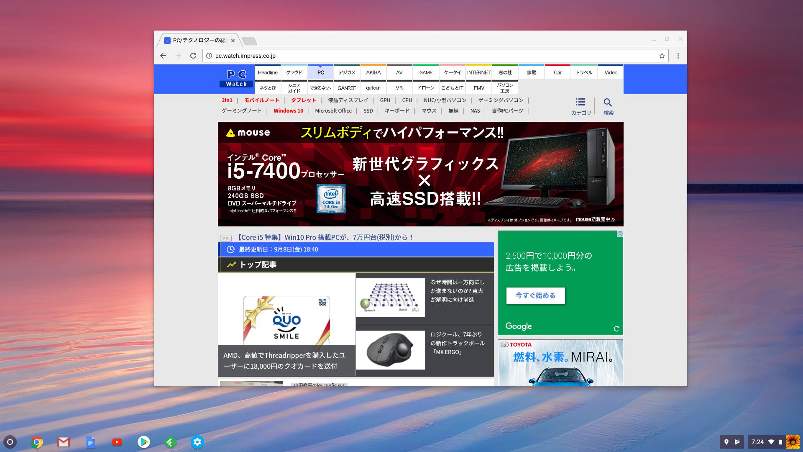Open the Chrome three-dot menu
803x452 pixels.
click(678, 55)
